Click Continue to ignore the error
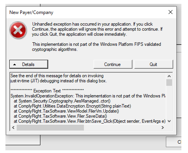The image size is (188, 153). (x=113, y=64)
